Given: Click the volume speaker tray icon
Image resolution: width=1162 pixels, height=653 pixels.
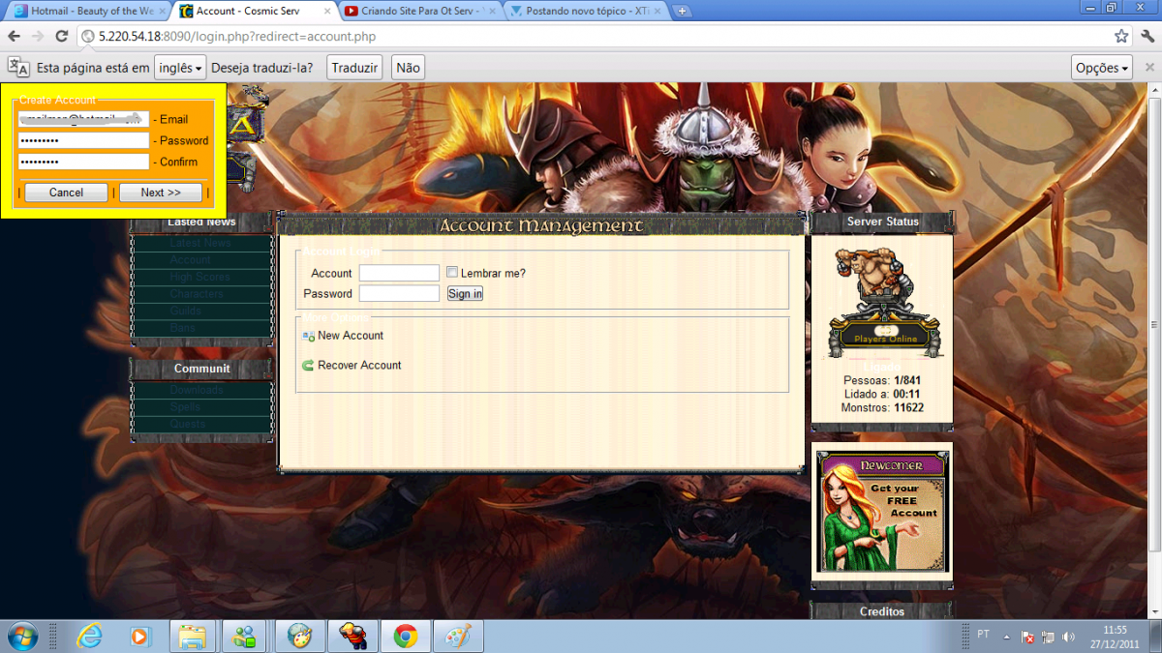Looking at the screenshot, I should coord(1069,637).
